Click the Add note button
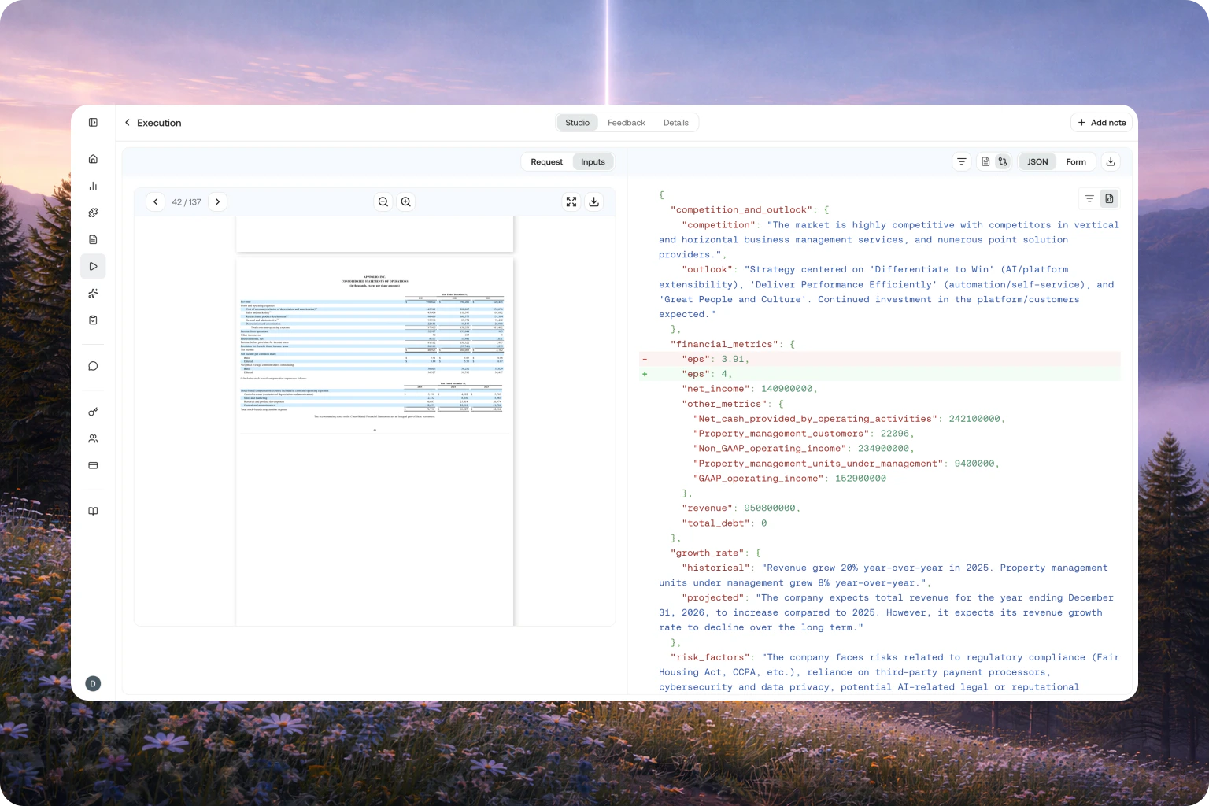Screen dimensions: 1209x806 (x=1102, y=123)
